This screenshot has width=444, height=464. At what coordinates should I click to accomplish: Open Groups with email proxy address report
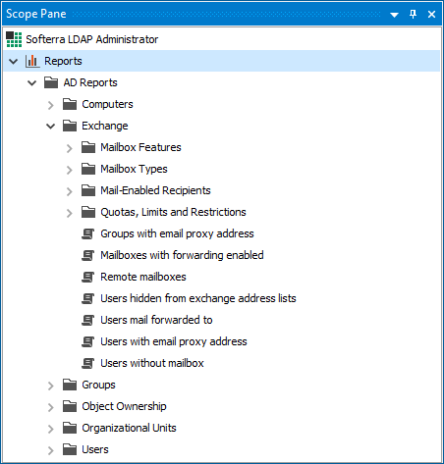177,233
